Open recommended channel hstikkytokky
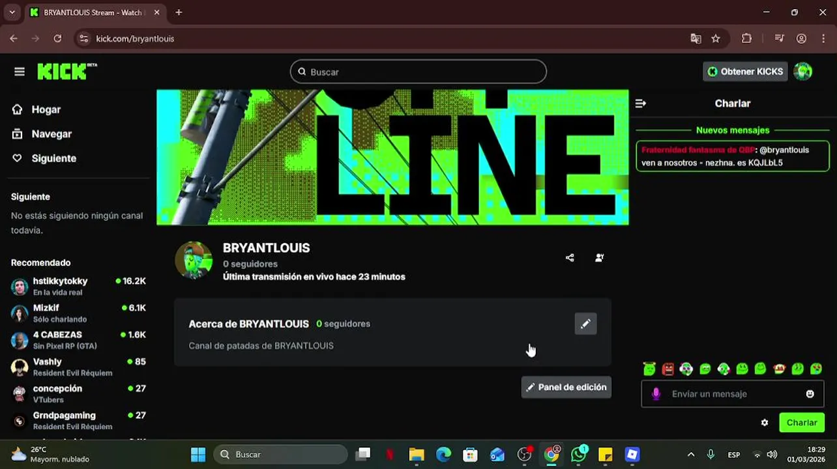Viewport: 837px width, 469px height. pyautogui.click(x=78, y=286)
